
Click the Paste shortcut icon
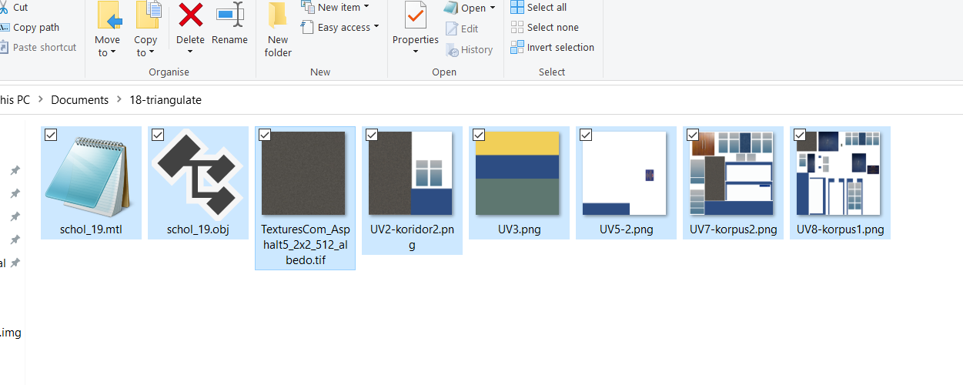3,48
